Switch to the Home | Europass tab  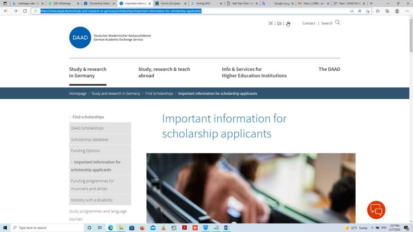[x=171, y=3]
